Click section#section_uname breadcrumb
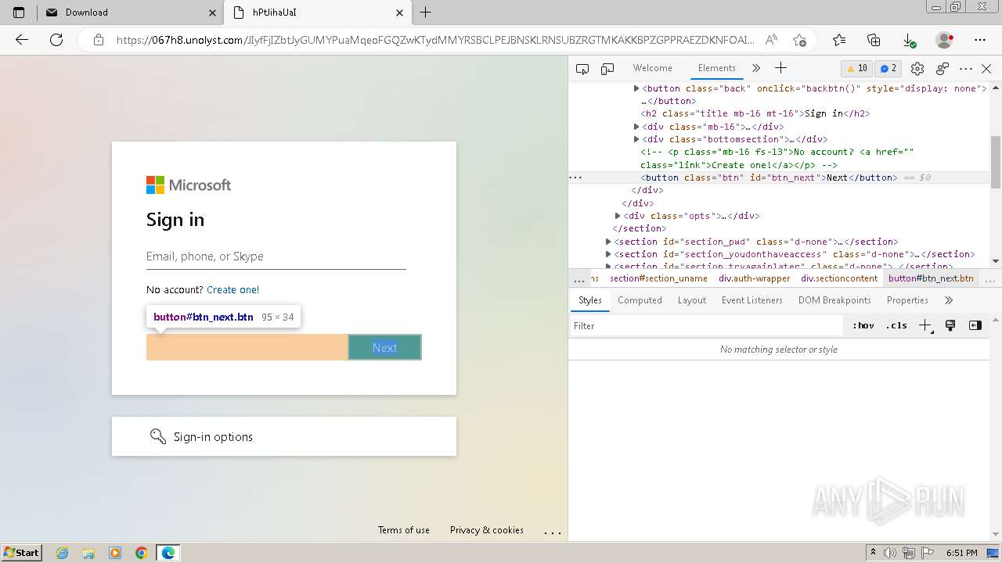1002x563 pixels. [x=658, y=278]
